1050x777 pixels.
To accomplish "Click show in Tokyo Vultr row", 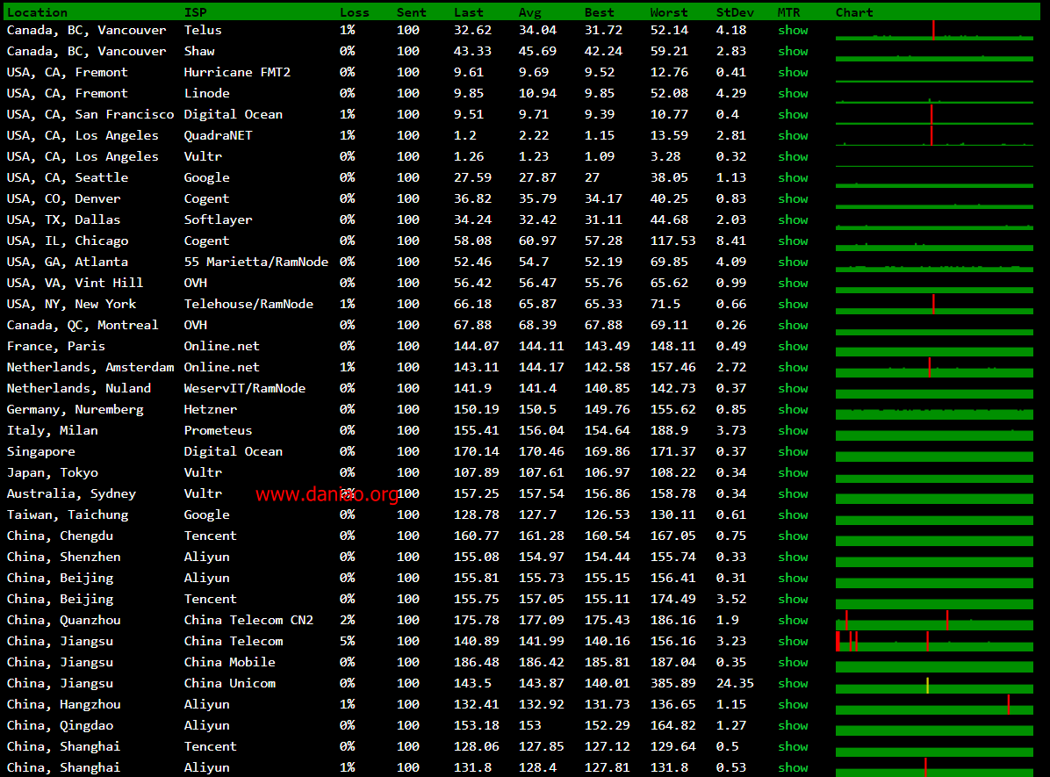I will click(793, 473).
